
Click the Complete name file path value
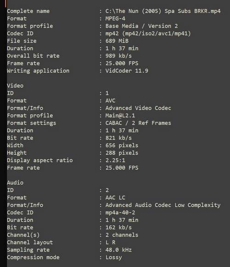tap(163, 11)
